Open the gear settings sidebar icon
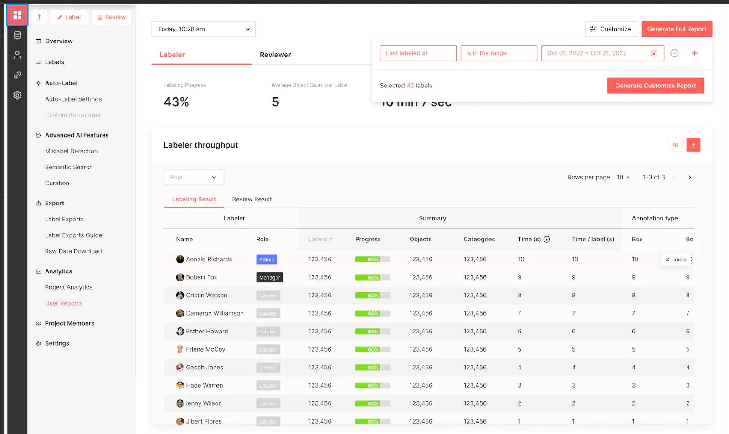 (17, 95)
